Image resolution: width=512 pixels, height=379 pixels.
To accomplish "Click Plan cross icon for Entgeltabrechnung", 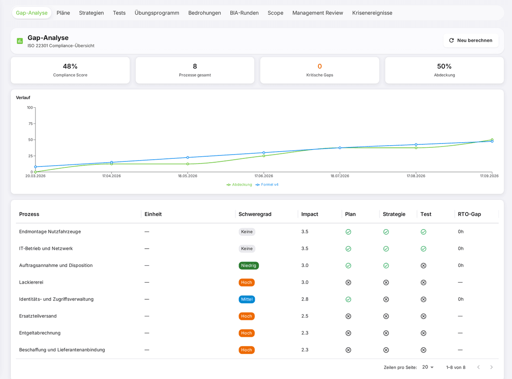I will click(348, 333).
